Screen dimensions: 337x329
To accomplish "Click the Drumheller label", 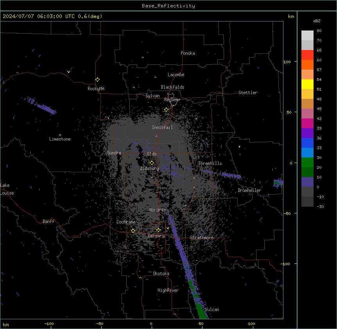I will (x=249, y=190).
